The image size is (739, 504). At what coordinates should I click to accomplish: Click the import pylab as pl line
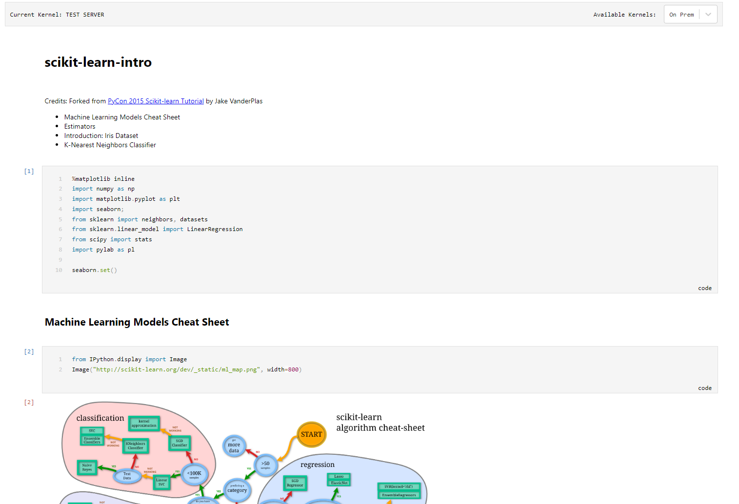pos(103,250)
